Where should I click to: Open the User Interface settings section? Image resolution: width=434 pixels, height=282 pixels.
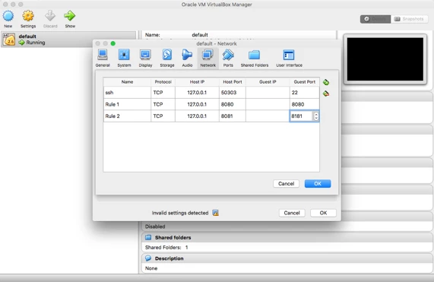point(289,58)
